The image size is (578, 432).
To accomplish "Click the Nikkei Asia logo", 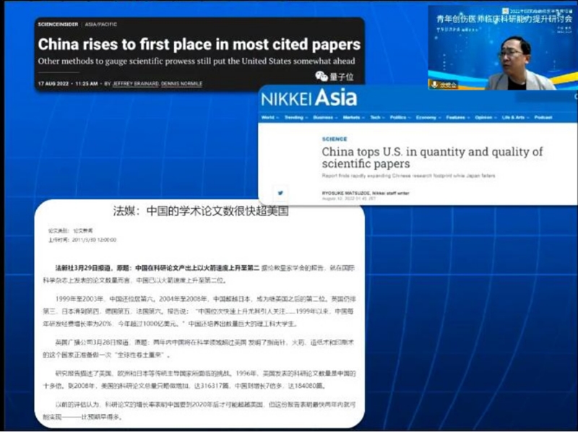I will [x=309, y=98].
